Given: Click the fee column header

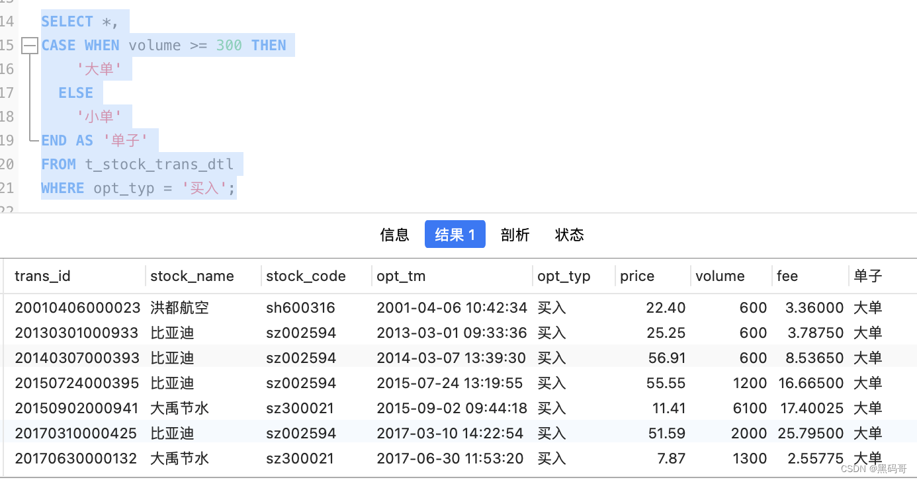Looking at the screenshot, I should (787, 276).
